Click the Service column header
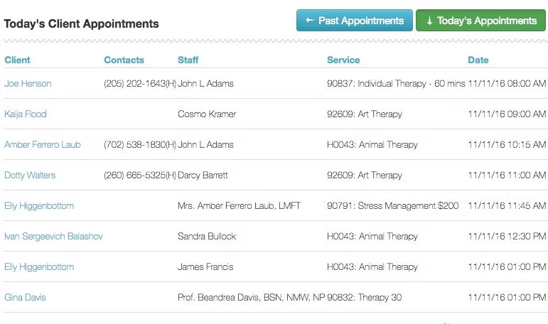Image resolution: width=548 pixels, height=324 pixels. tap(343, 60)
